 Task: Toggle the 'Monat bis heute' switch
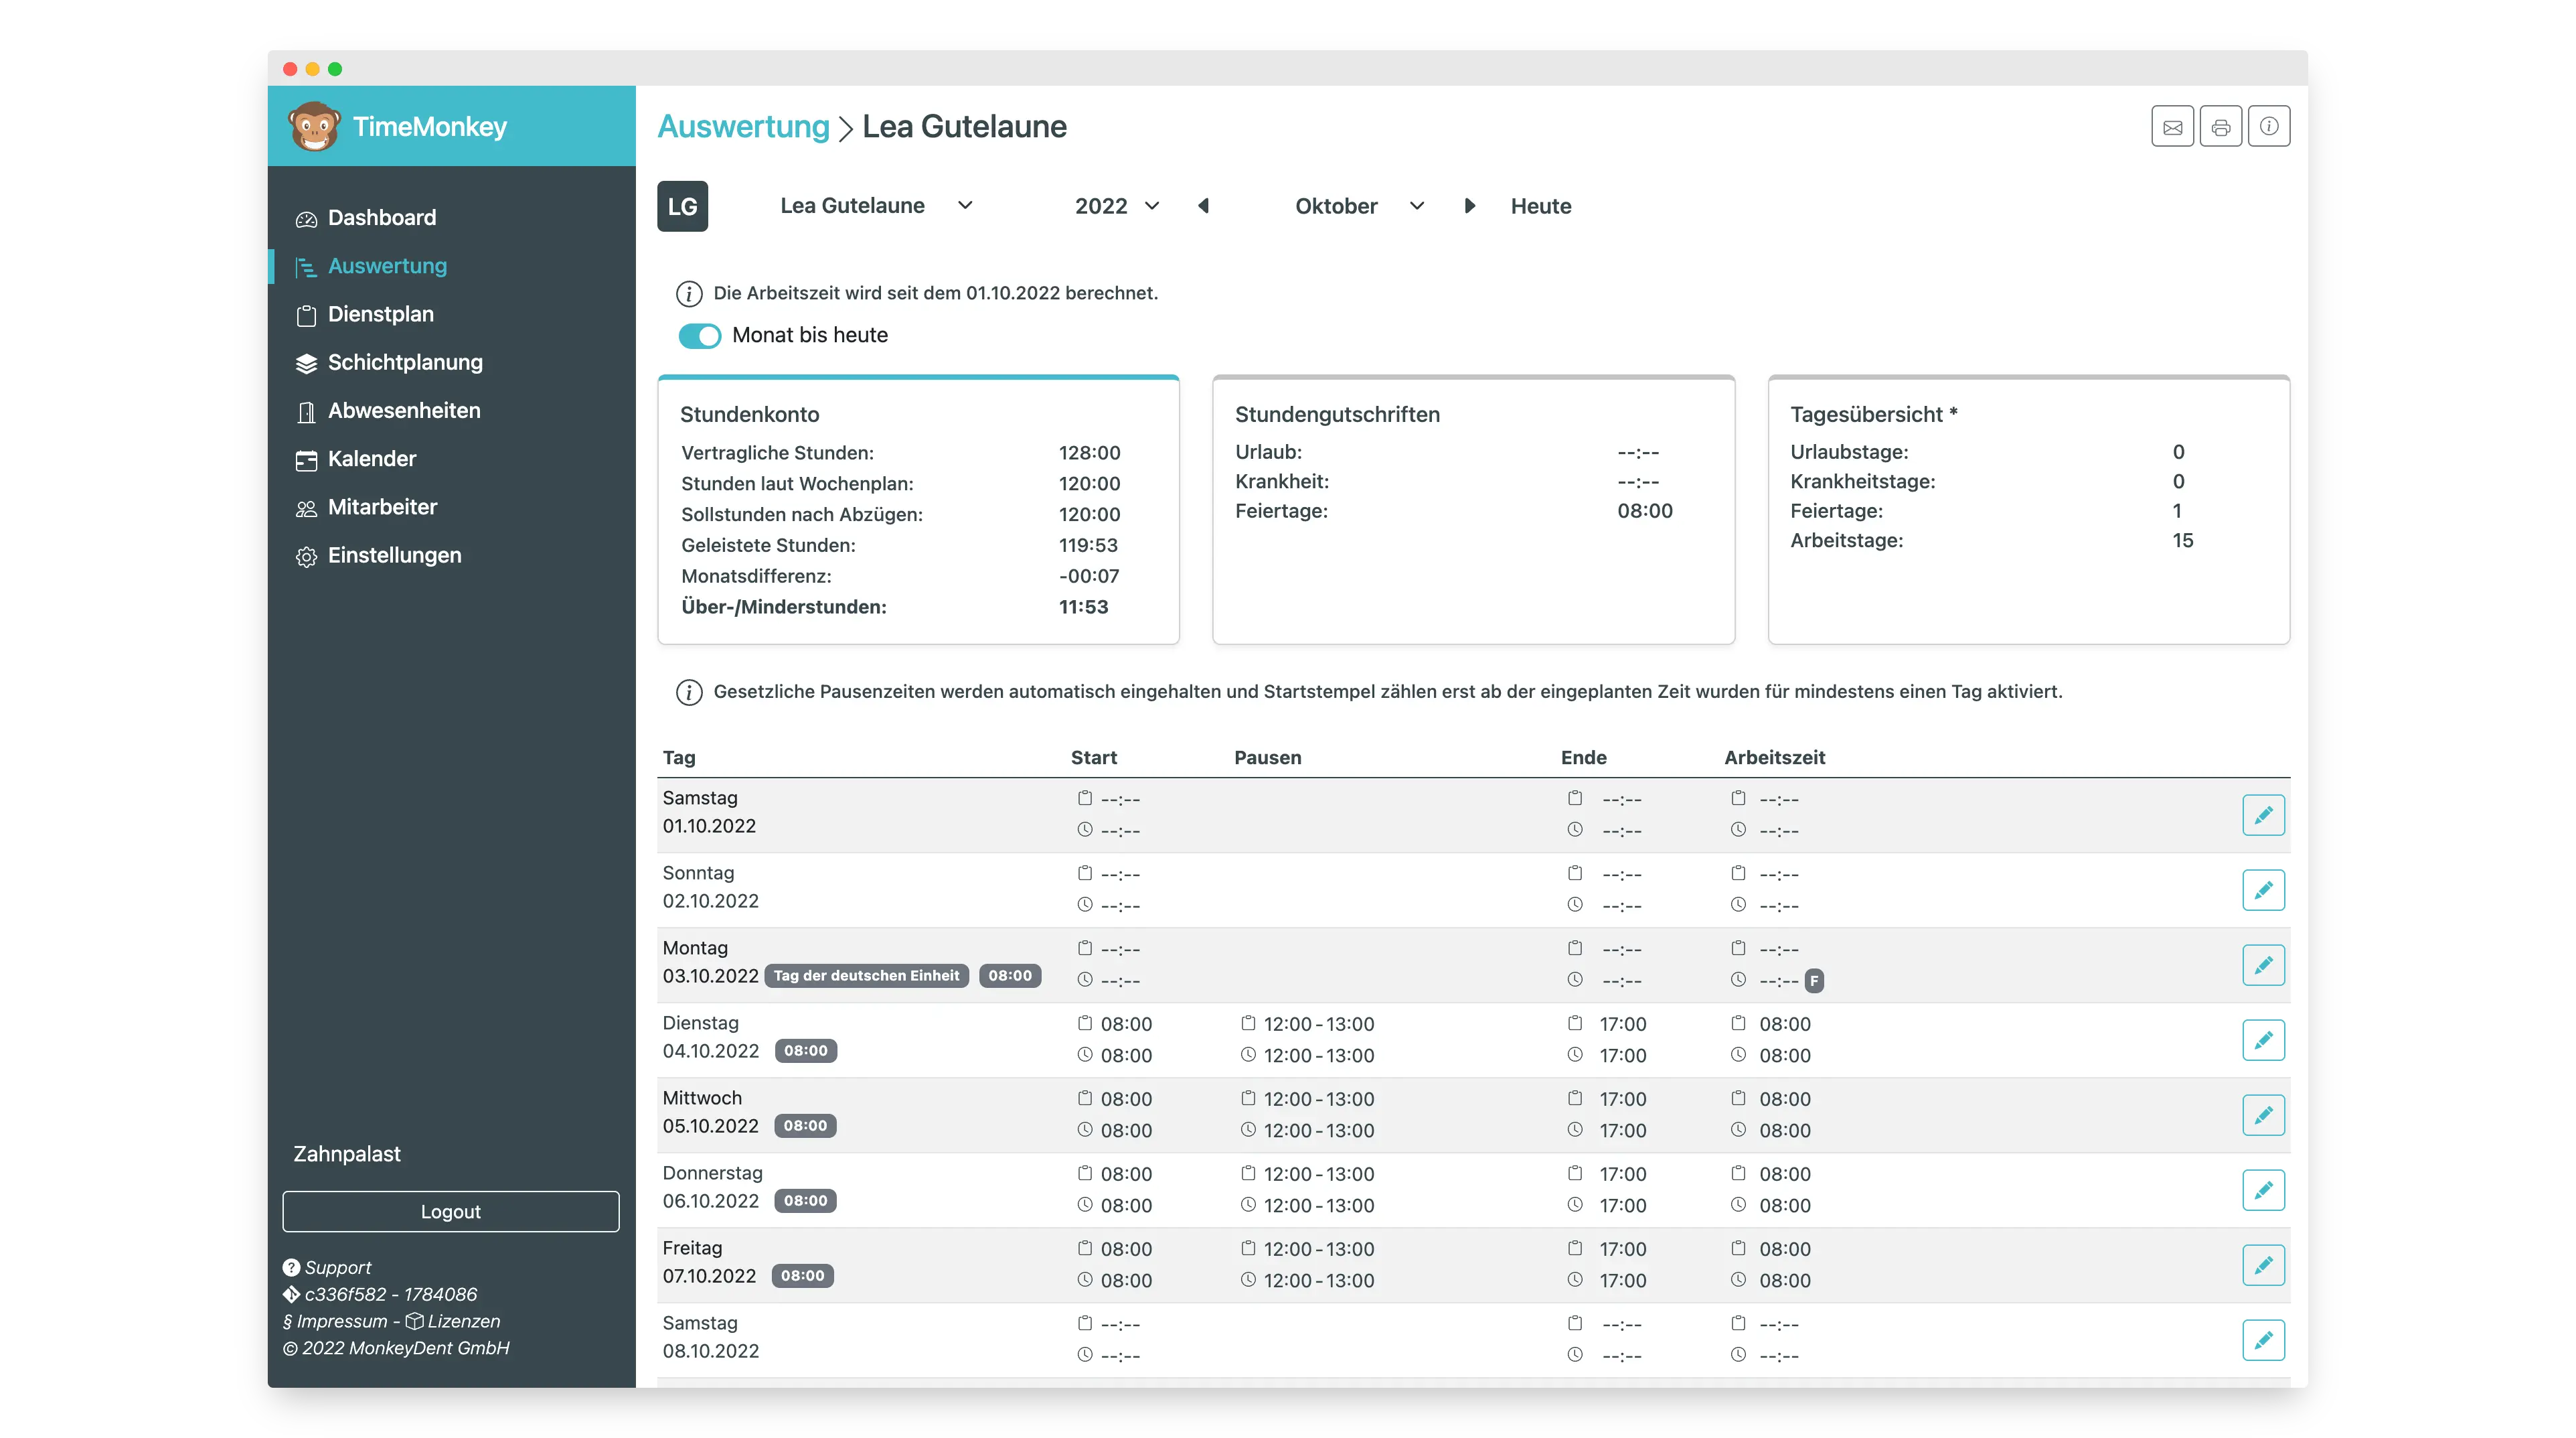[x=699, y=336]
